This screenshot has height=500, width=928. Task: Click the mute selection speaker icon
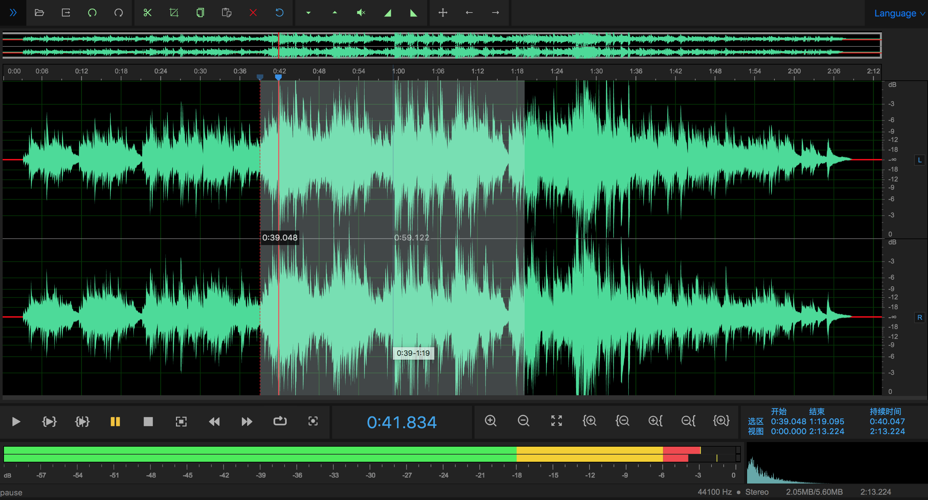[x=361, y=13]
